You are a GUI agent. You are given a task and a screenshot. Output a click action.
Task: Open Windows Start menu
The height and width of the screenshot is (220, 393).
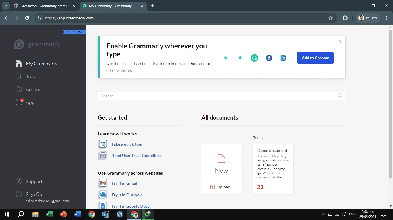coord(7,214)
